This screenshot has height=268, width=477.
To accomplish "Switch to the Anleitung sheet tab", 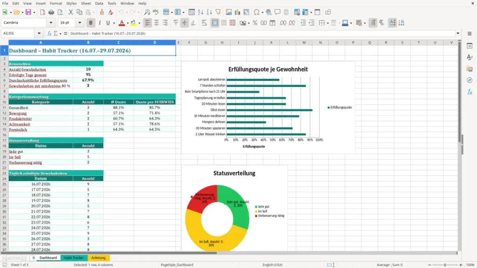I will pyautogui.click(x=98, y=258).
